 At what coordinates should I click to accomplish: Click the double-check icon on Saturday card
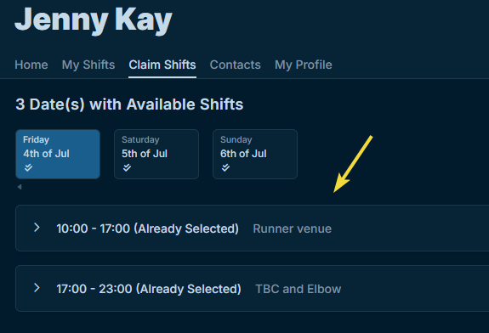127,167
